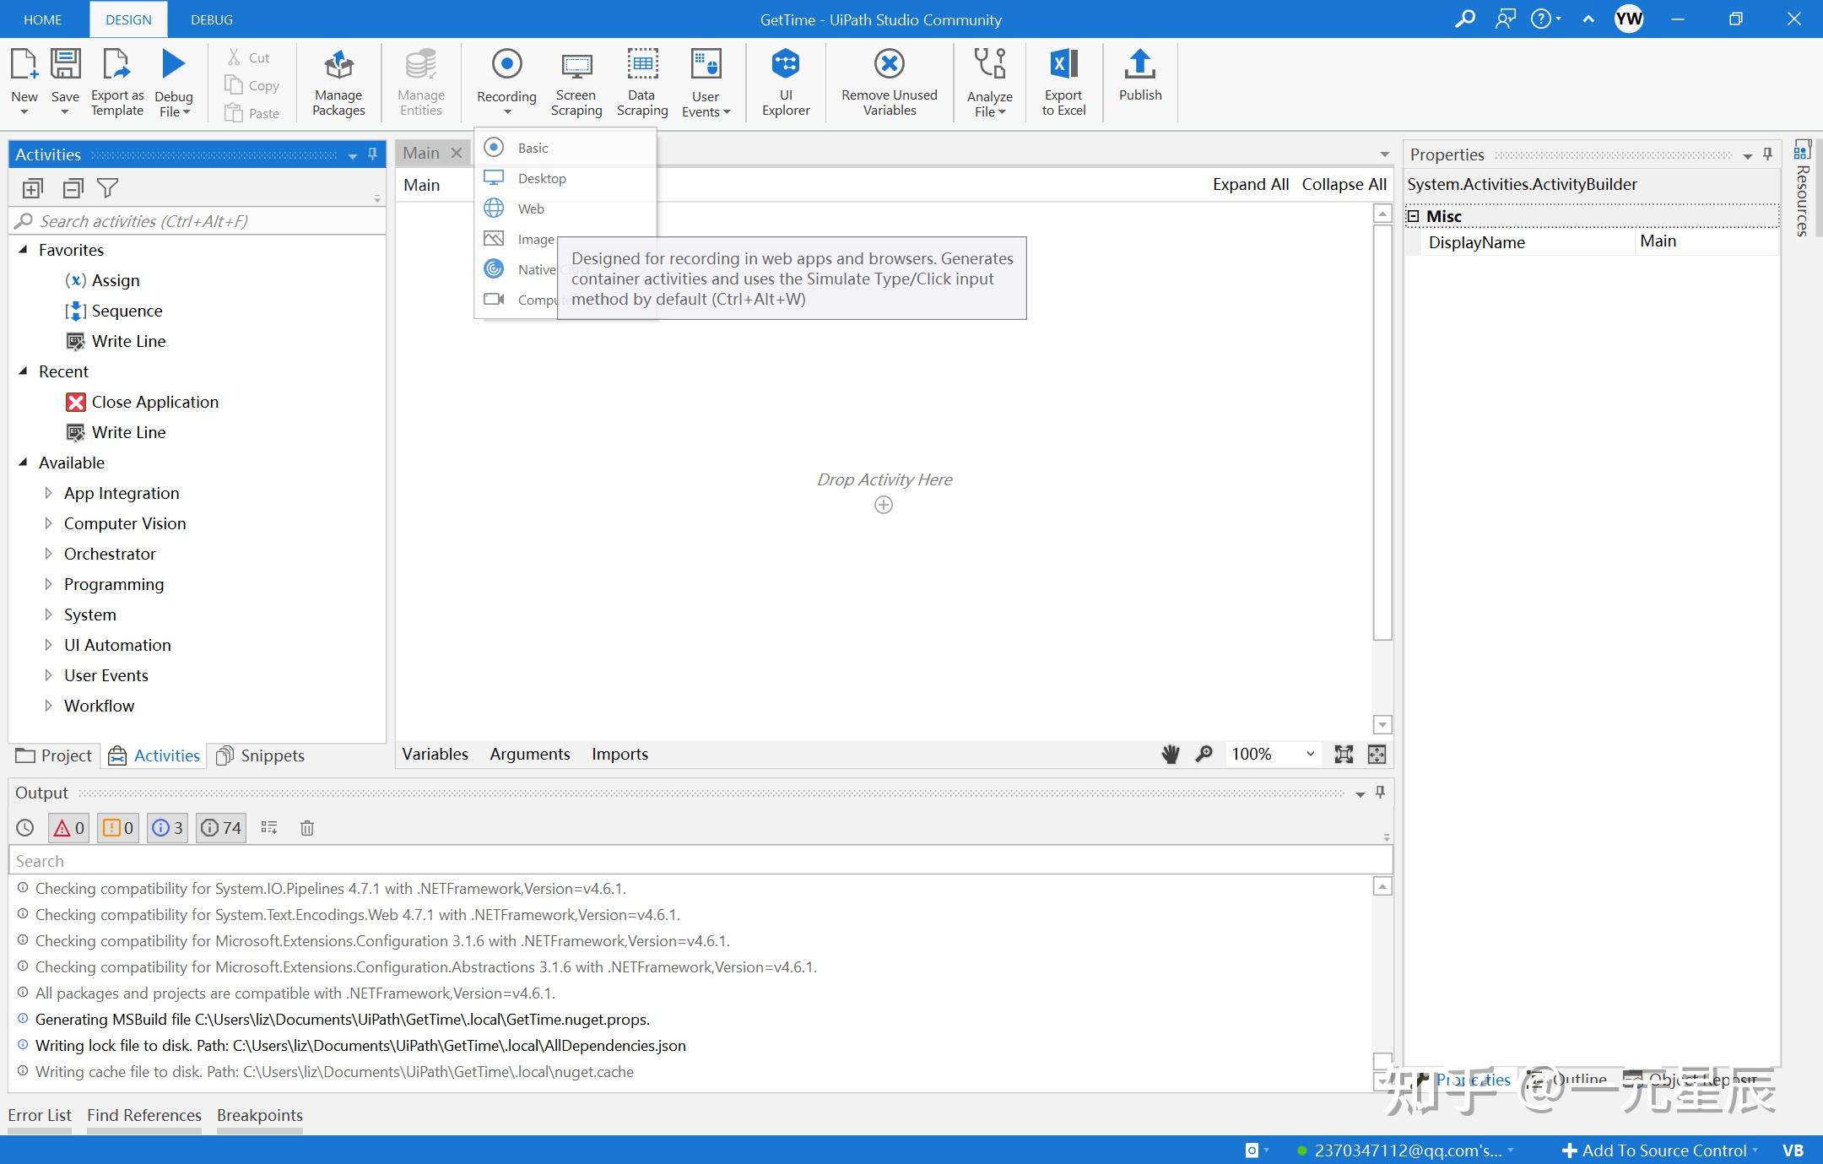Click the Publish icon
The height and width of the screenshot is (1164, 1823).
(x=1139, y=76)
